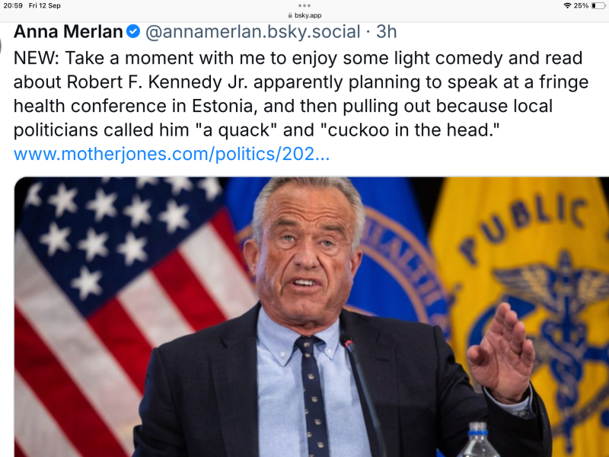Tap the Wi-Fi status icon
This screenshot has width=609, height=457.
tap(567, 5)
